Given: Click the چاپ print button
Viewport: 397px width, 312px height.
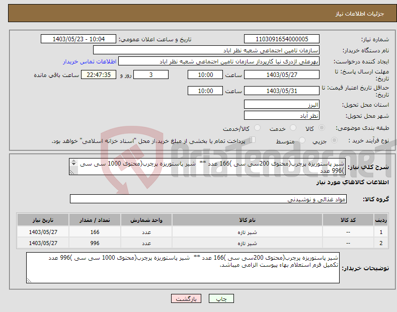Looking at the screenshot, I should [221, 298].
